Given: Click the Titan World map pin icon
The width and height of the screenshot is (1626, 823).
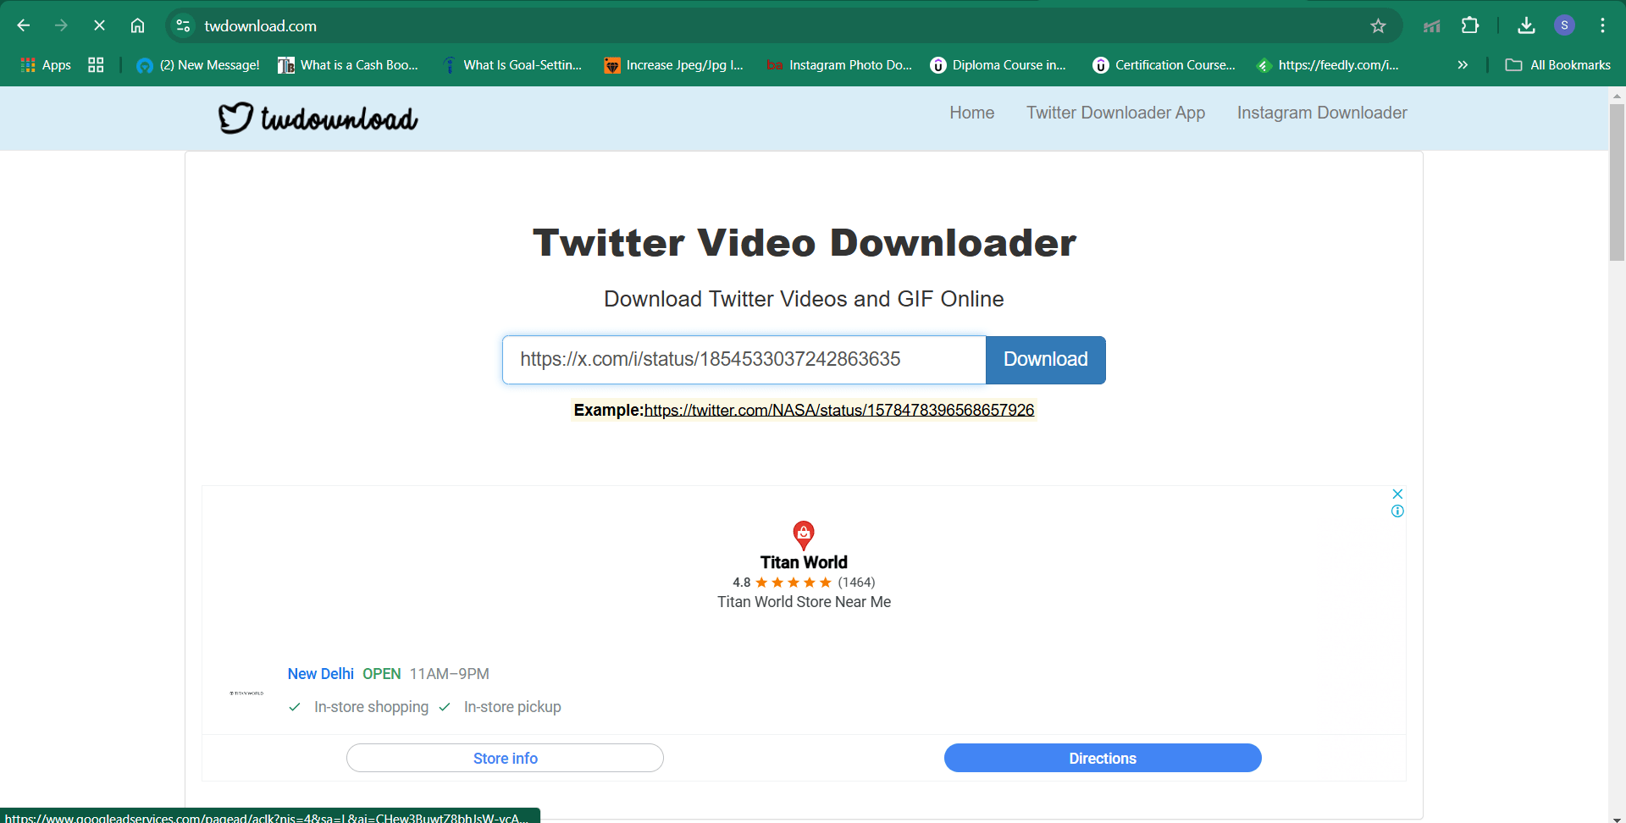Looking at the screenshot, I should [804, 535].
